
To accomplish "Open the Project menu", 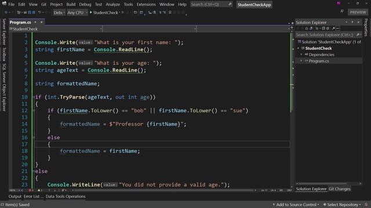I will pos(56,4).
